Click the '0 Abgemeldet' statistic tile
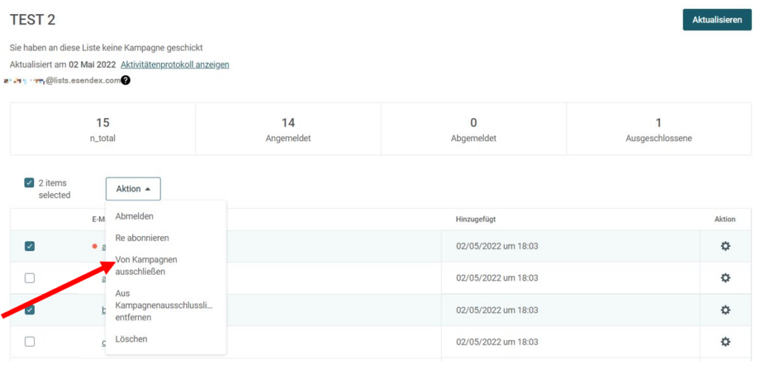This screenshot has height=369, width=760. coord(474,129)
